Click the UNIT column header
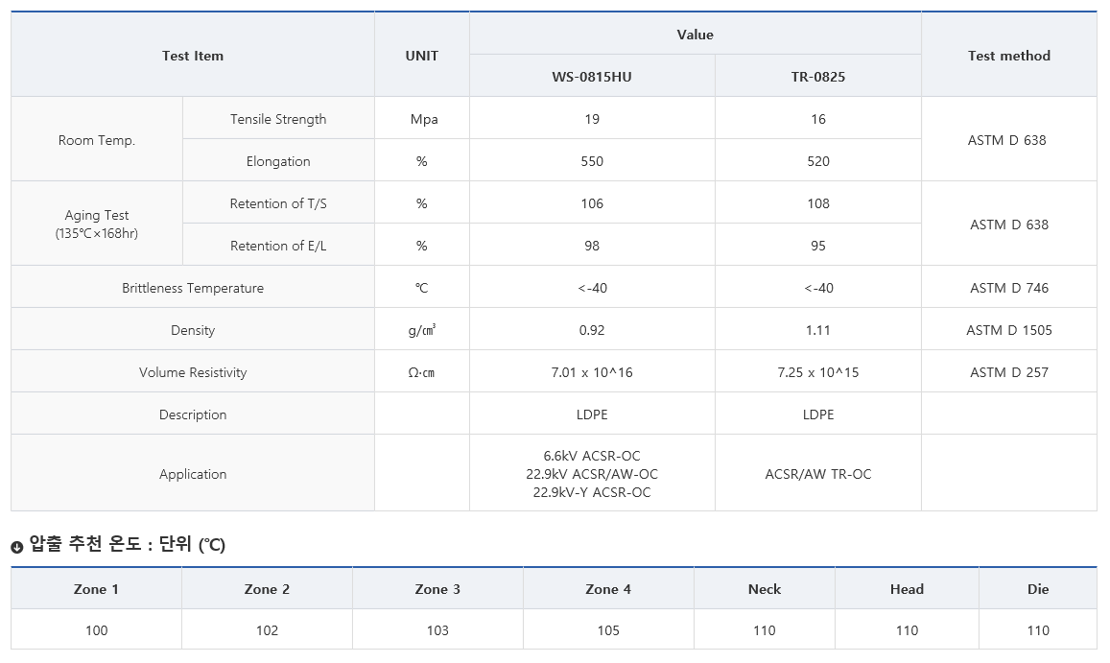1110x663 pixels. [x=421, y=56]
